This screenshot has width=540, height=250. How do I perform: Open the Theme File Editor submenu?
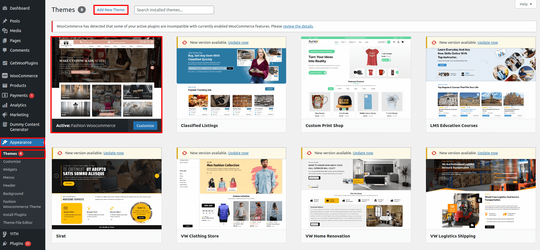18,223
